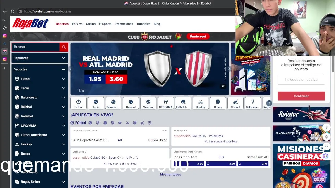Expand the Béisbol sidebar category
The height and width of the screenshot is (188, 335).
tap(63, 107)
